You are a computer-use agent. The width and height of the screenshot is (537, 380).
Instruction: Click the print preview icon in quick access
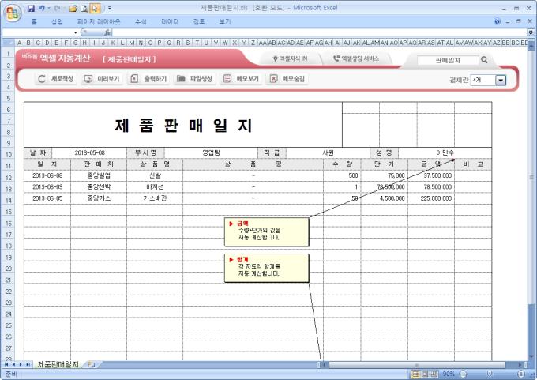(84, 8)
